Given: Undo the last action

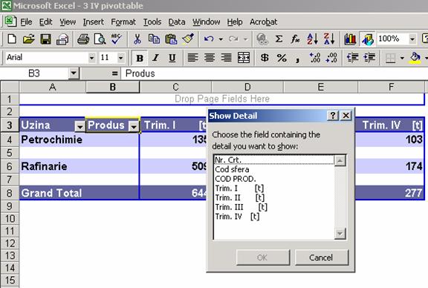Looking at the screenshot, I should tap(209, 39).
